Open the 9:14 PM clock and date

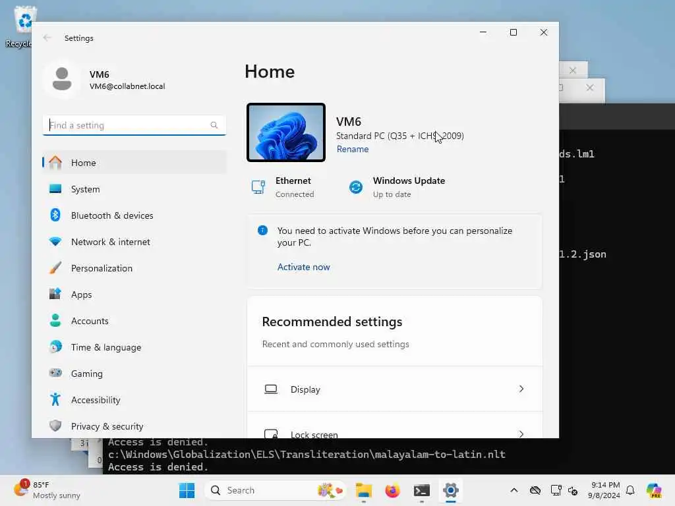(605, 490)
